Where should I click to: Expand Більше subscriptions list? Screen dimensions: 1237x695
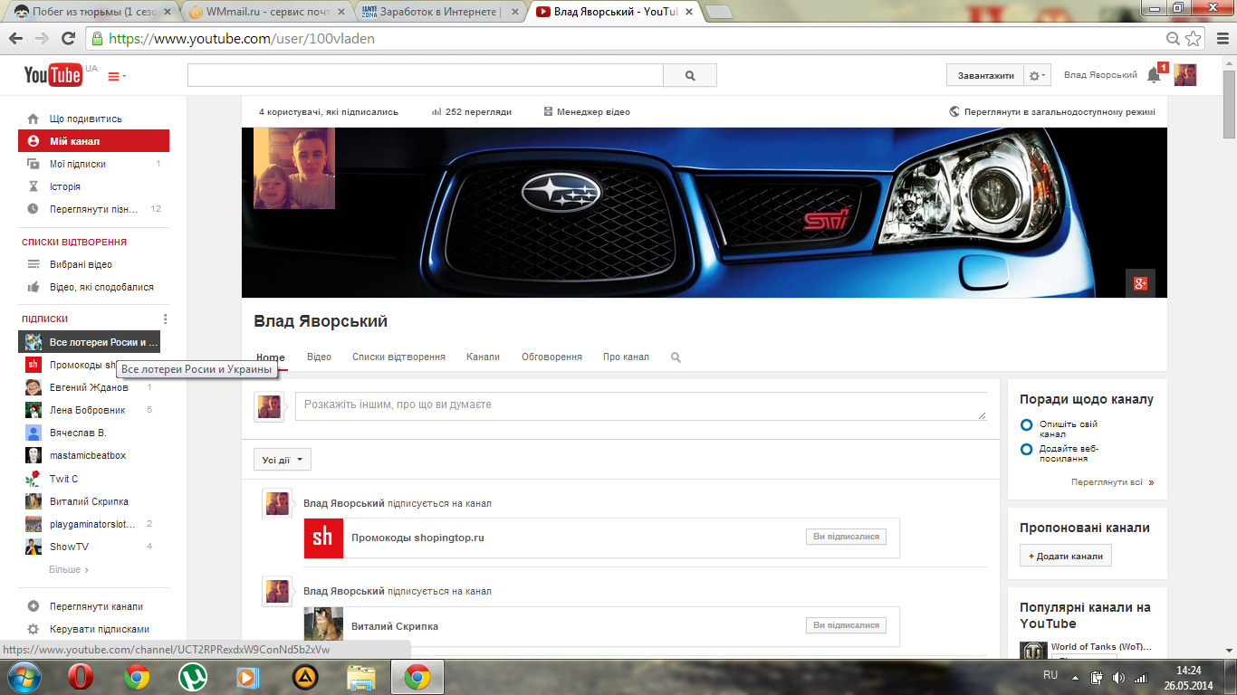point(69,569)
